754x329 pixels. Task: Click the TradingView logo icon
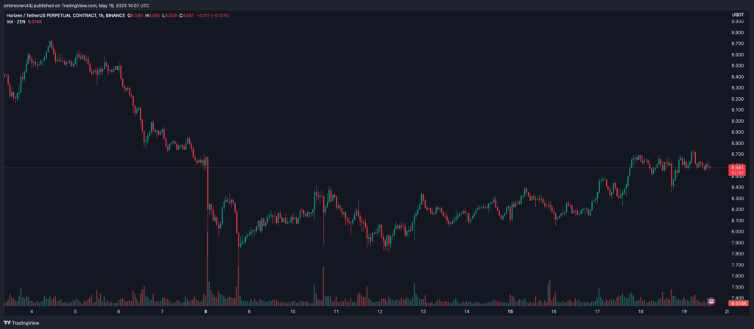tap(7, 322)
